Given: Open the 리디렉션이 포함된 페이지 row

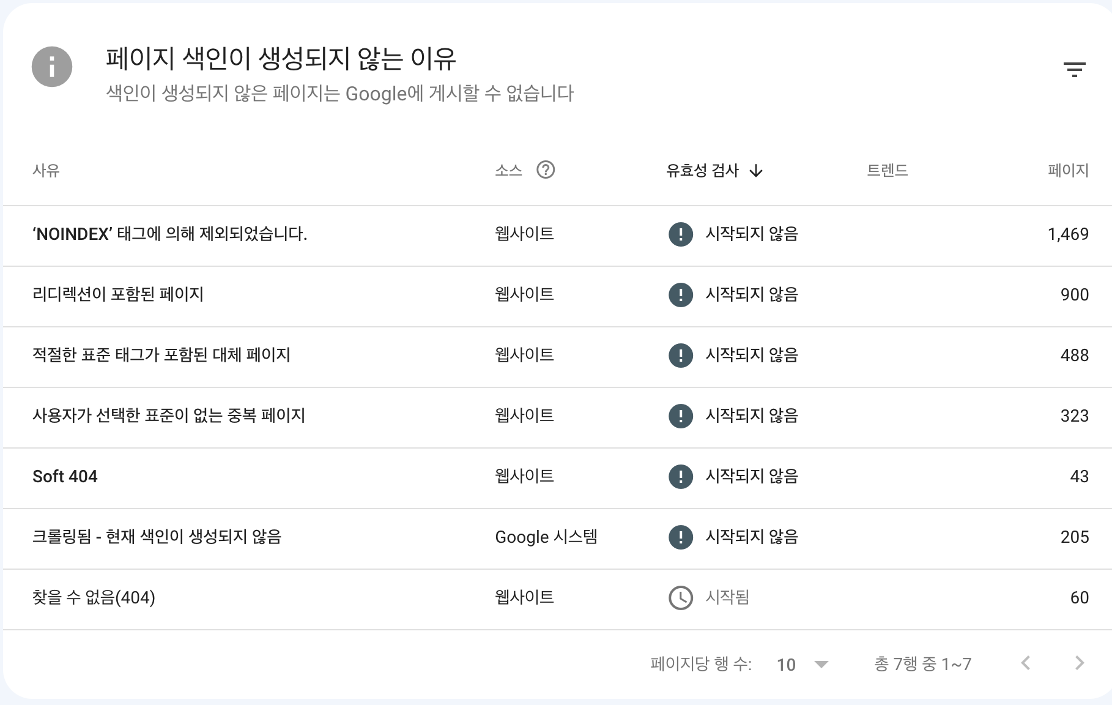Looking at the screenshot, I should pos(118,294).
